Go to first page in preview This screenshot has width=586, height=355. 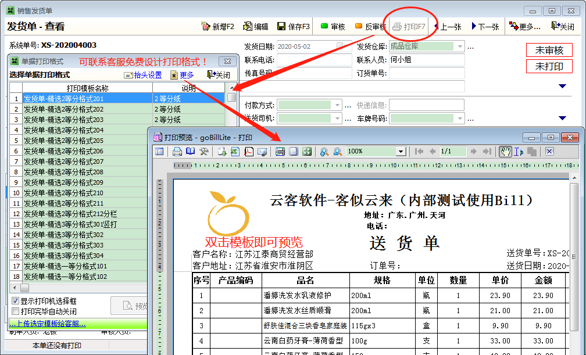(419, 151)
